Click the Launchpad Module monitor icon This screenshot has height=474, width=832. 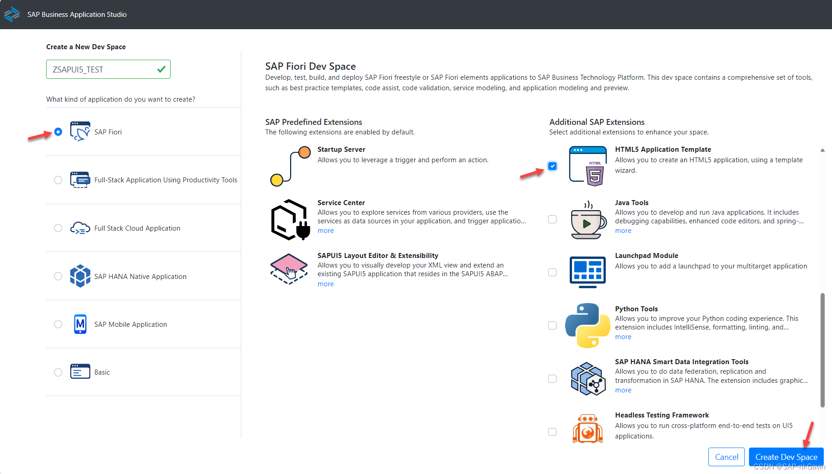coord(588,272)
